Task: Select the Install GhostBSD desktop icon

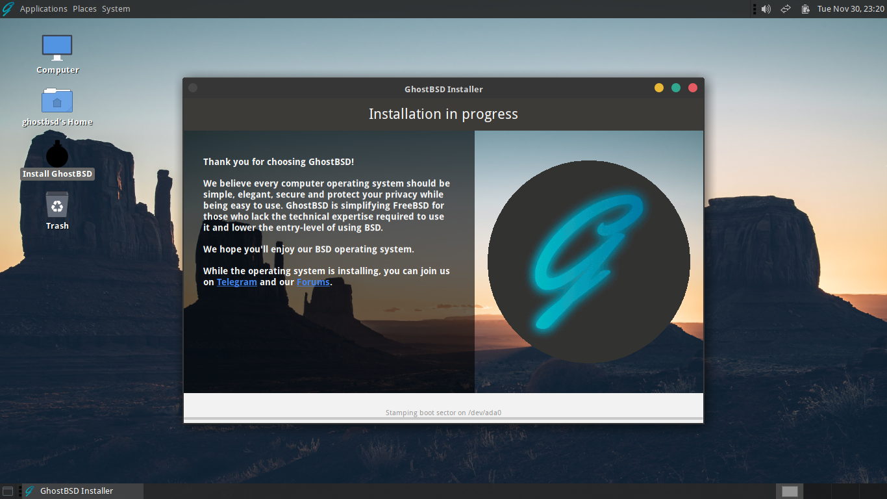Action: click(57, 155)
